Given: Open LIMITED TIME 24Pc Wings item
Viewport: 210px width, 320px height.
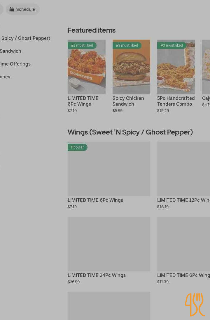Looking at the screenshot, I should tap(97, 275).
